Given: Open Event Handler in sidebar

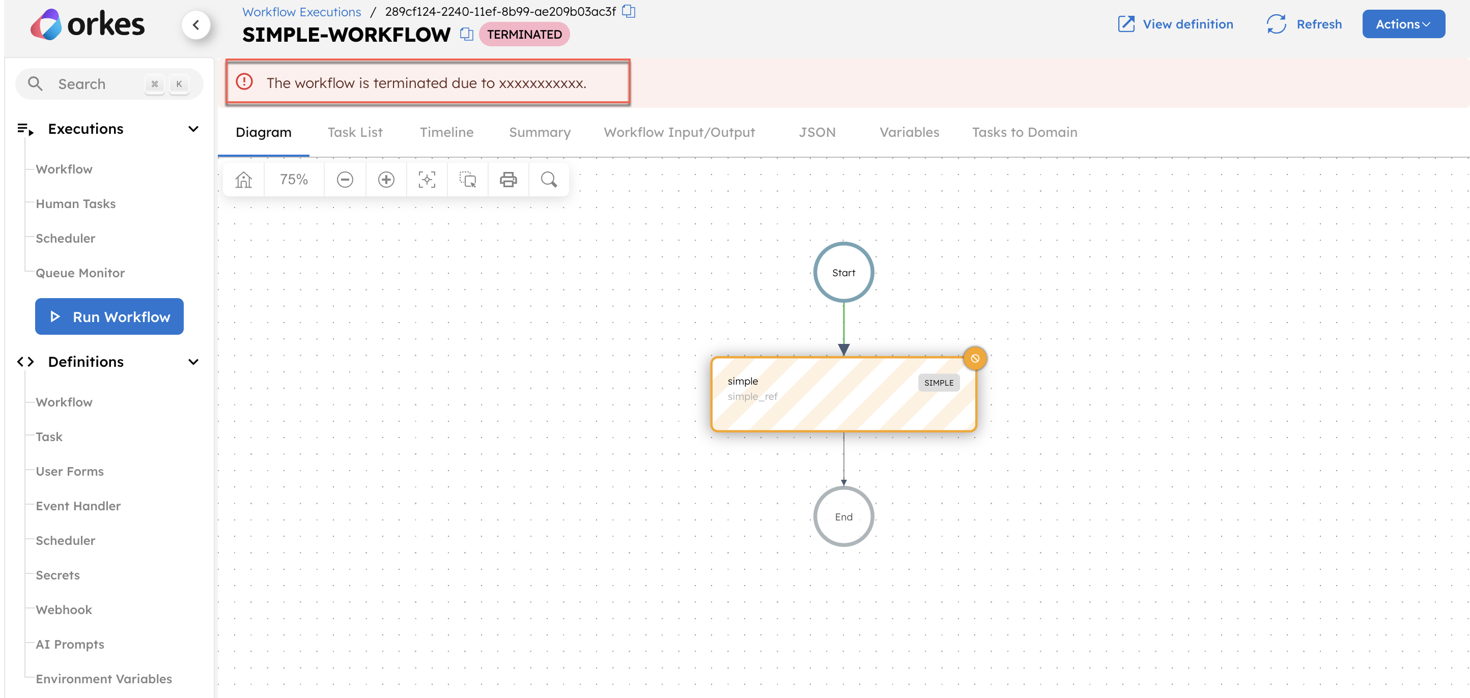Looking at the screenshot, I should coord(78,506).
